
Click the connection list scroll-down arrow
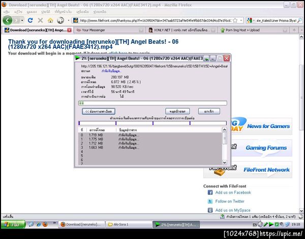pyautogui.click(x=225, y=163)
